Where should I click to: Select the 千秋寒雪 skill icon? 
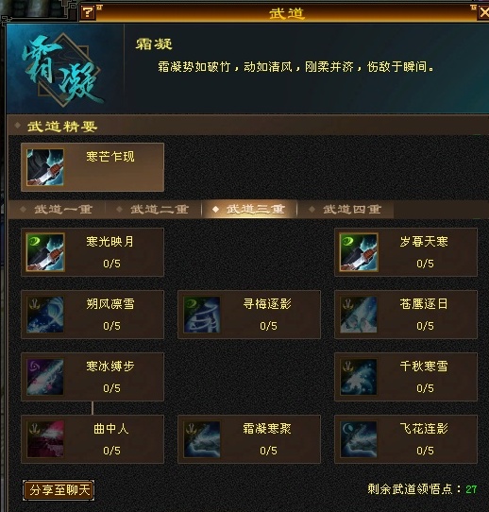click(x=359, y=377)
